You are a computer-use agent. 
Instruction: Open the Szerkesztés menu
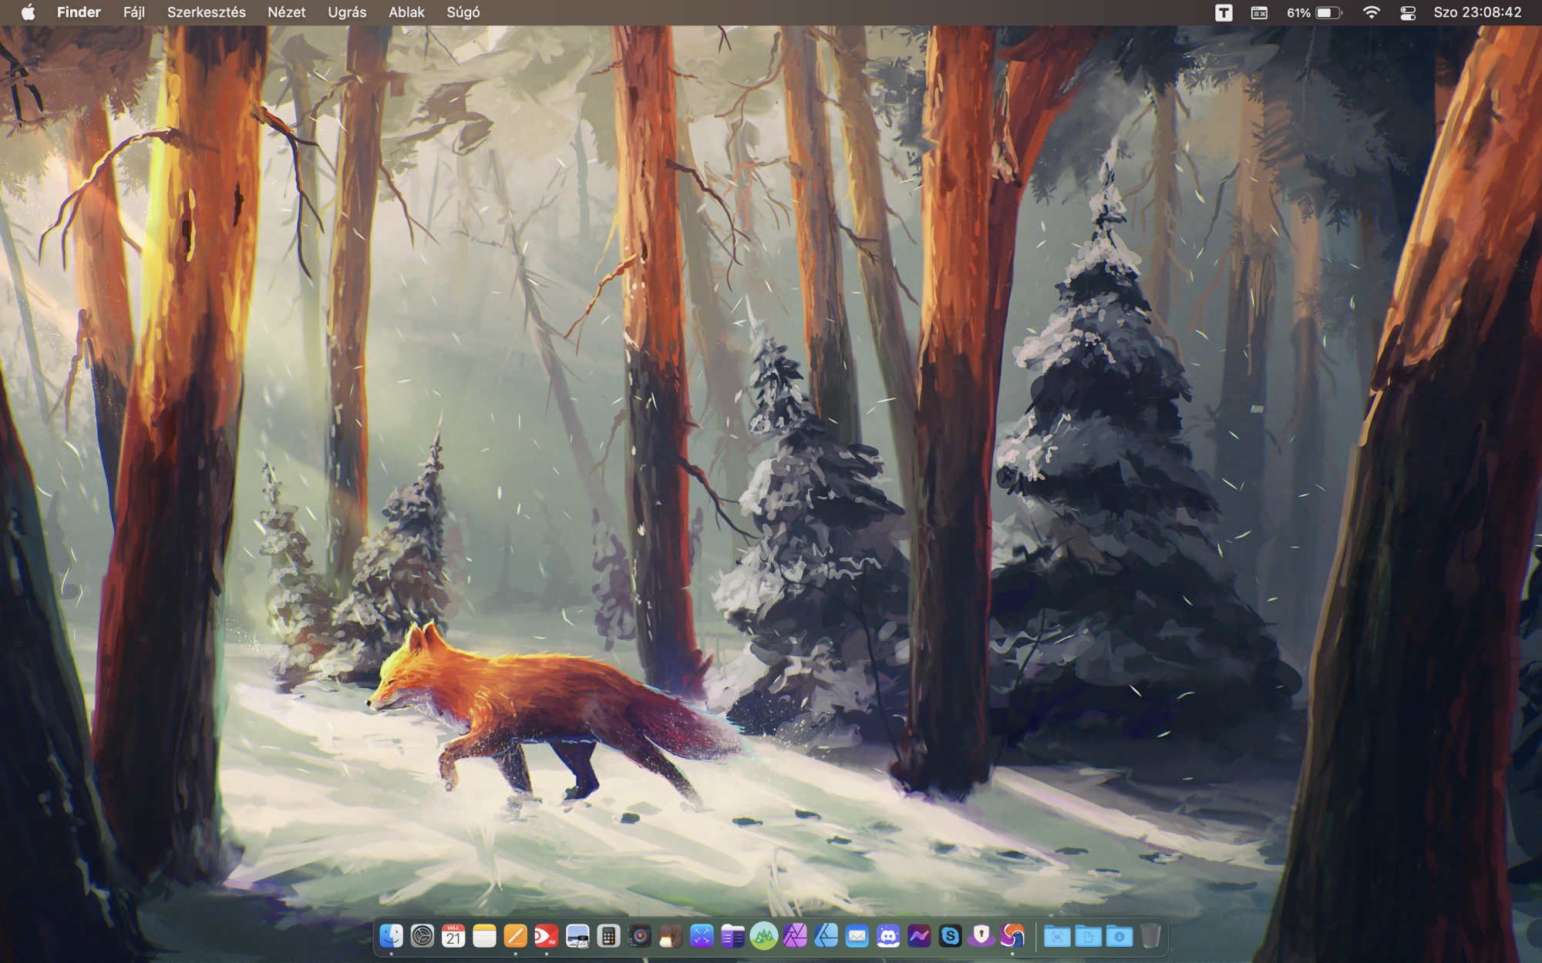coord(206,12)
